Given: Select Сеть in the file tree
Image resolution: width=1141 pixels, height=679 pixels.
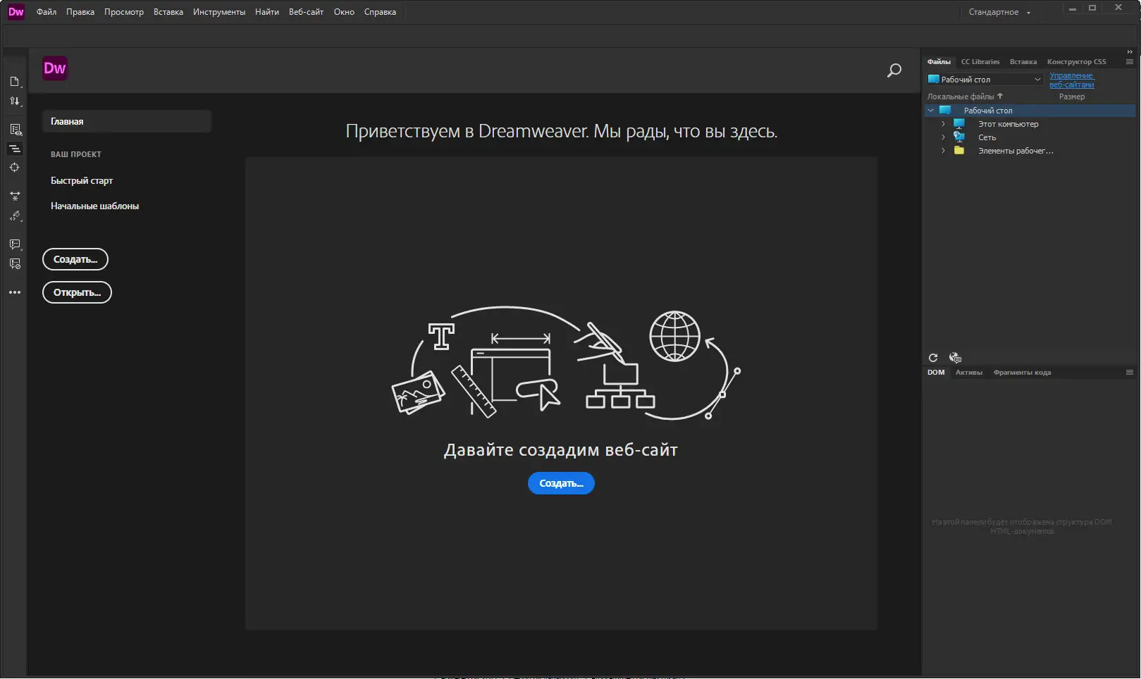Looking at the screenshot, I should [987, 137].
